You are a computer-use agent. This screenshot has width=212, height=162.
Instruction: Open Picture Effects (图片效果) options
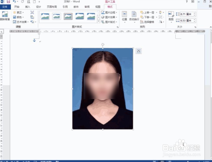click(109, 17)
